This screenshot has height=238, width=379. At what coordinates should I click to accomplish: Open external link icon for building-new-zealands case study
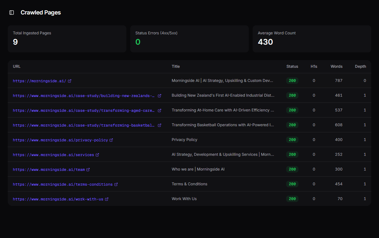click(x=160, y=96)
